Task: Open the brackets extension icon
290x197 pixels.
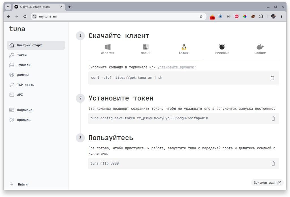Action: tap(229, 16)
